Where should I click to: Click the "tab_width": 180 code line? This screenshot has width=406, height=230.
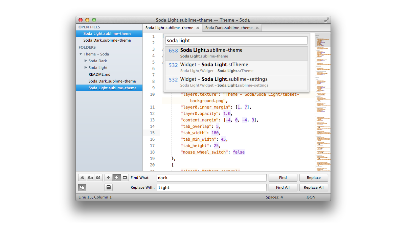[x=201, y=133]
